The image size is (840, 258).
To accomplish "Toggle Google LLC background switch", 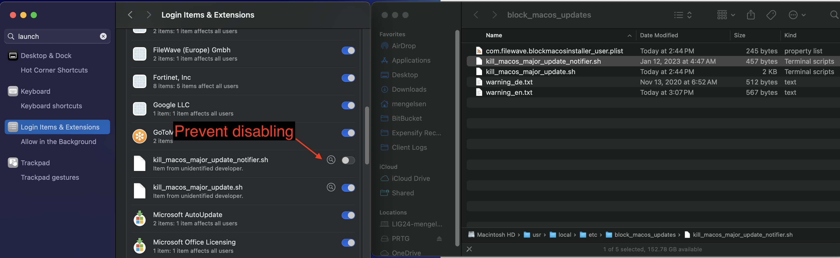I will (348, 105).
